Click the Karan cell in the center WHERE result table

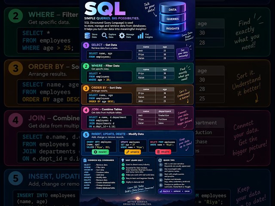[x=146, y=77]
